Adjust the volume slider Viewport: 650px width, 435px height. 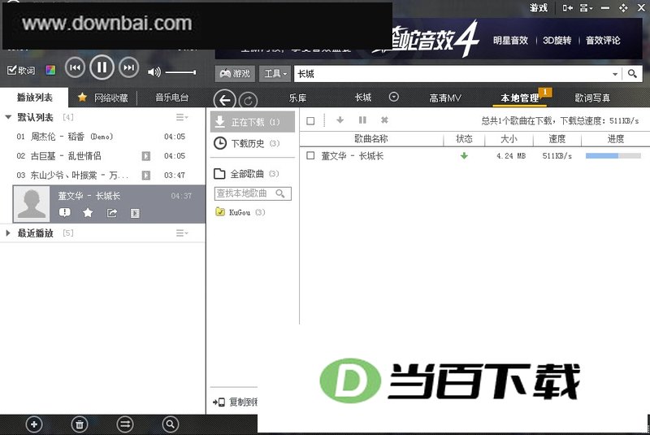pyautogui.click(x=180, y=72)
